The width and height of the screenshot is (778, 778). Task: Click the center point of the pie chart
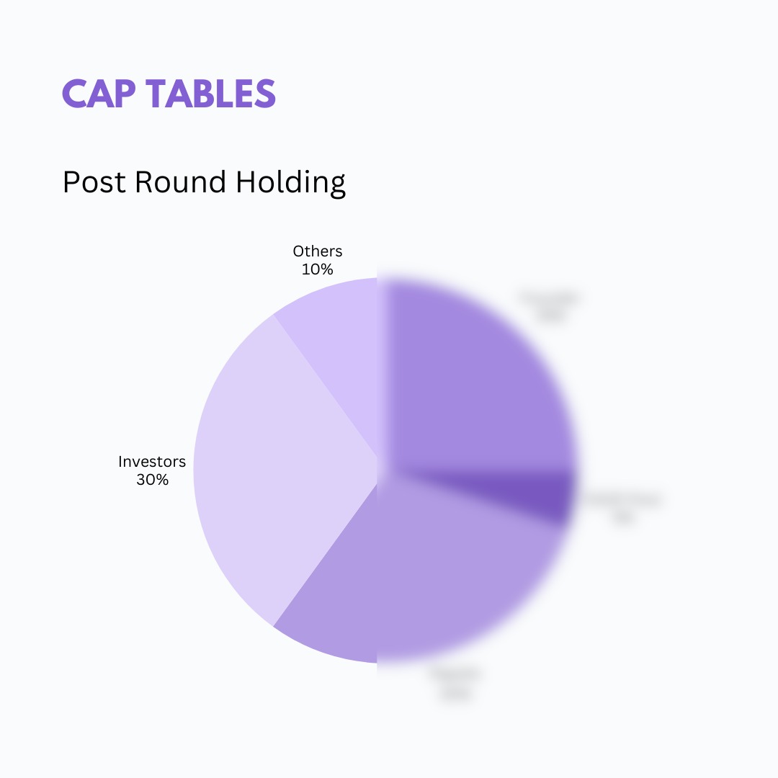pos(377,470)
